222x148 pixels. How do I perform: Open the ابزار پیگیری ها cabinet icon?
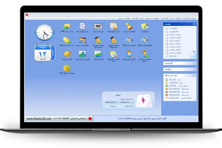click(83, 26)
